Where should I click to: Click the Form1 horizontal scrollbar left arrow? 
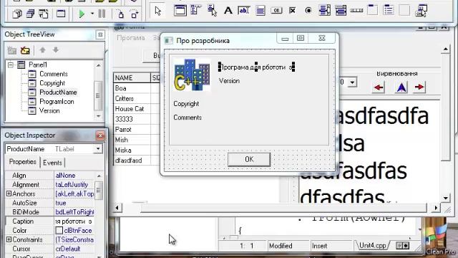click(x=117, y=208)
